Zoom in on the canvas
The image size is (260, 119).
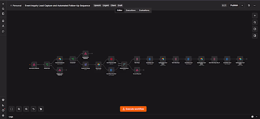click(19, 109)
